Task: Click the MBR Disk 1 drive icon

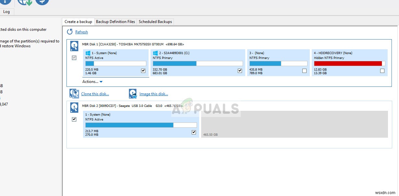Action: tap(74, 46)
